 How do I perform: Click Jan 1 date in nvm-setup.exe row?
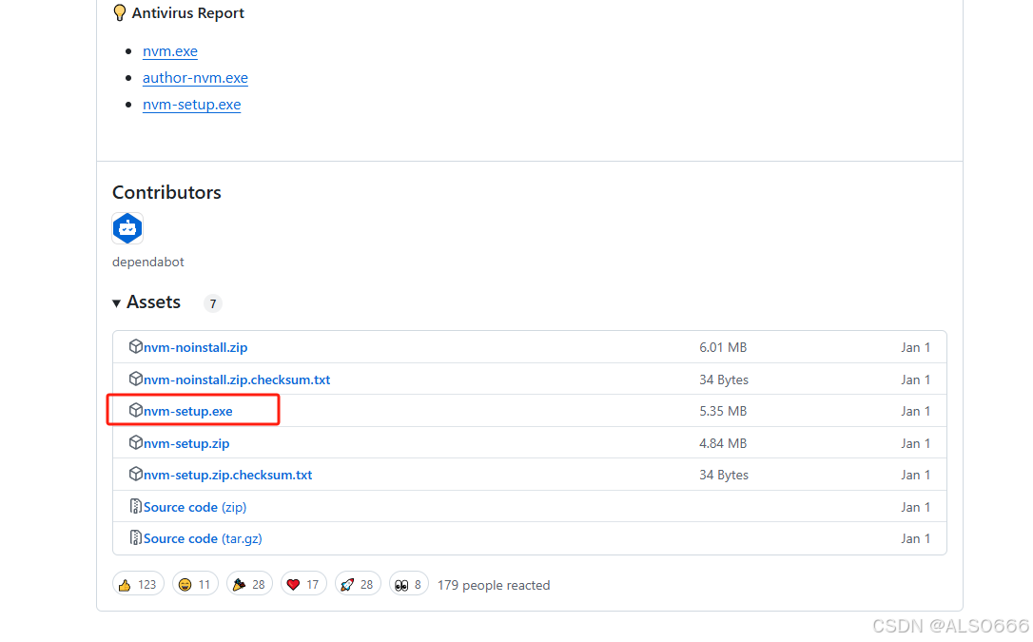pos(915,412)
